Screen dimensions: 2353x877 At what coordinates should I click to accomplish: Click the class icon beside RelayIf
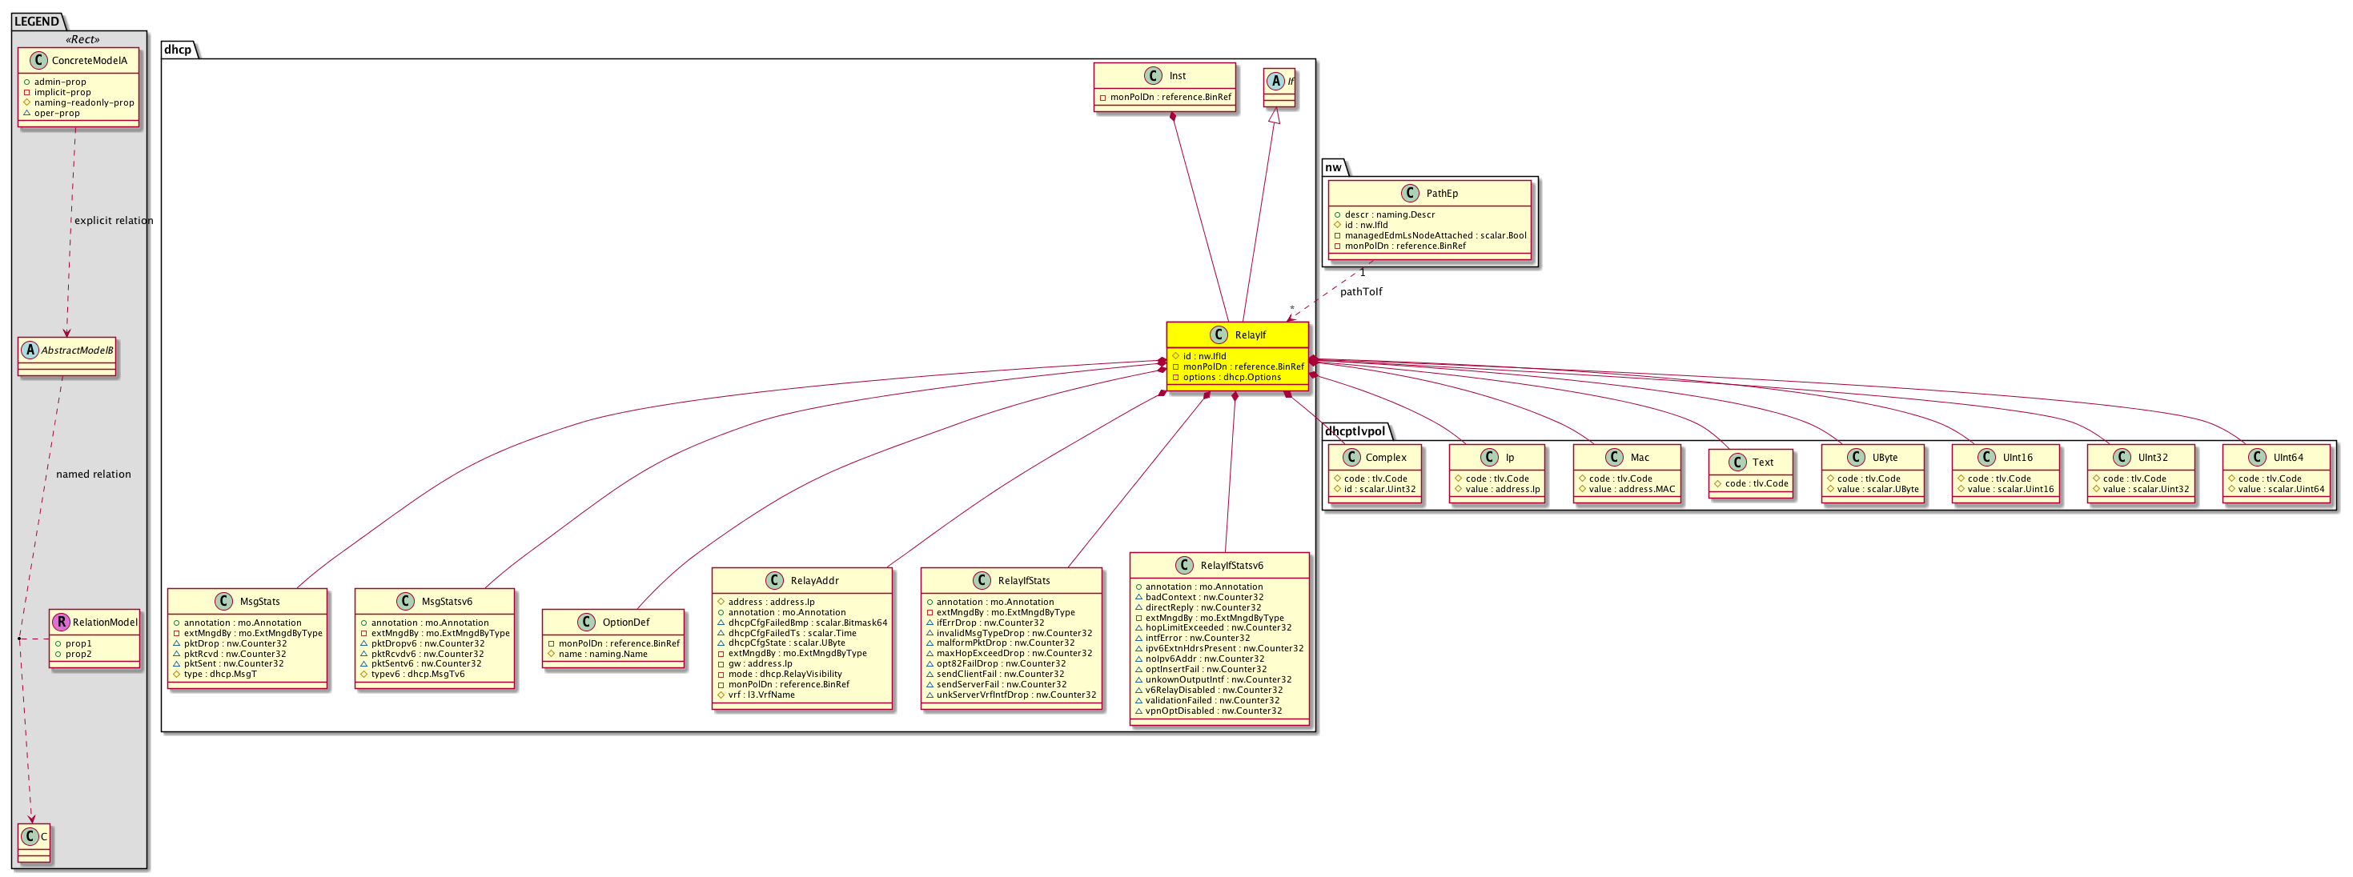click(x=1219, y=335)
